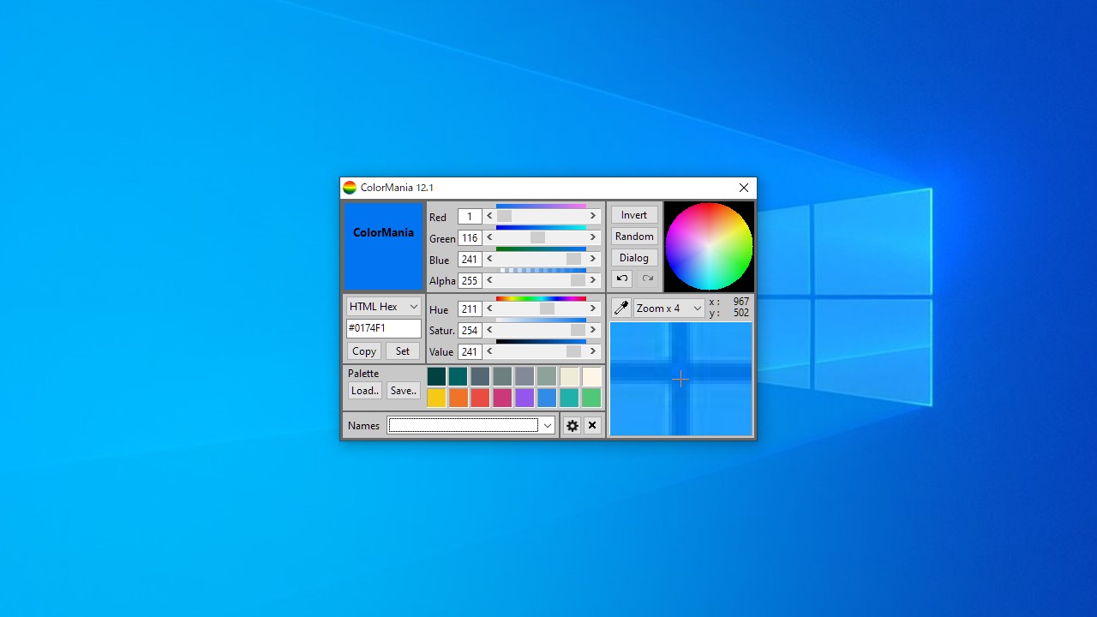Decrease Blue with its left arrow
The height and width of the screenshot is (617, 1097).
click(x=489, y=259)
